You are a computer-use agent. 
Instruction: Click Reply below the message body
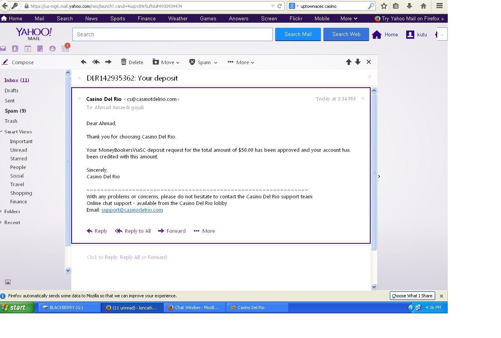pos(97,231)
